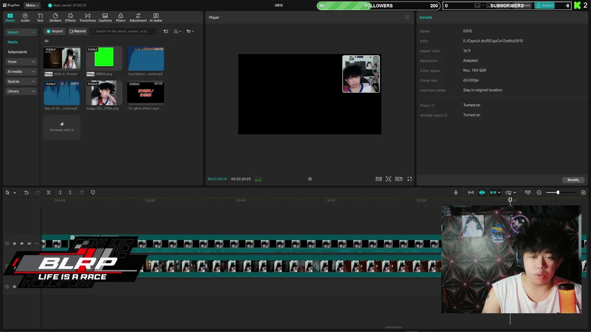Click the Import media button
The image size is (591, 332).
coord(54,31)
